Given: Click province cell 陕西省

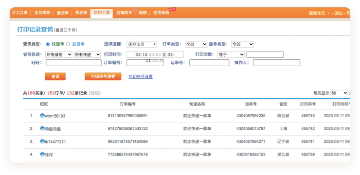Looking at the screenshot, I should [x=283, y=116].
